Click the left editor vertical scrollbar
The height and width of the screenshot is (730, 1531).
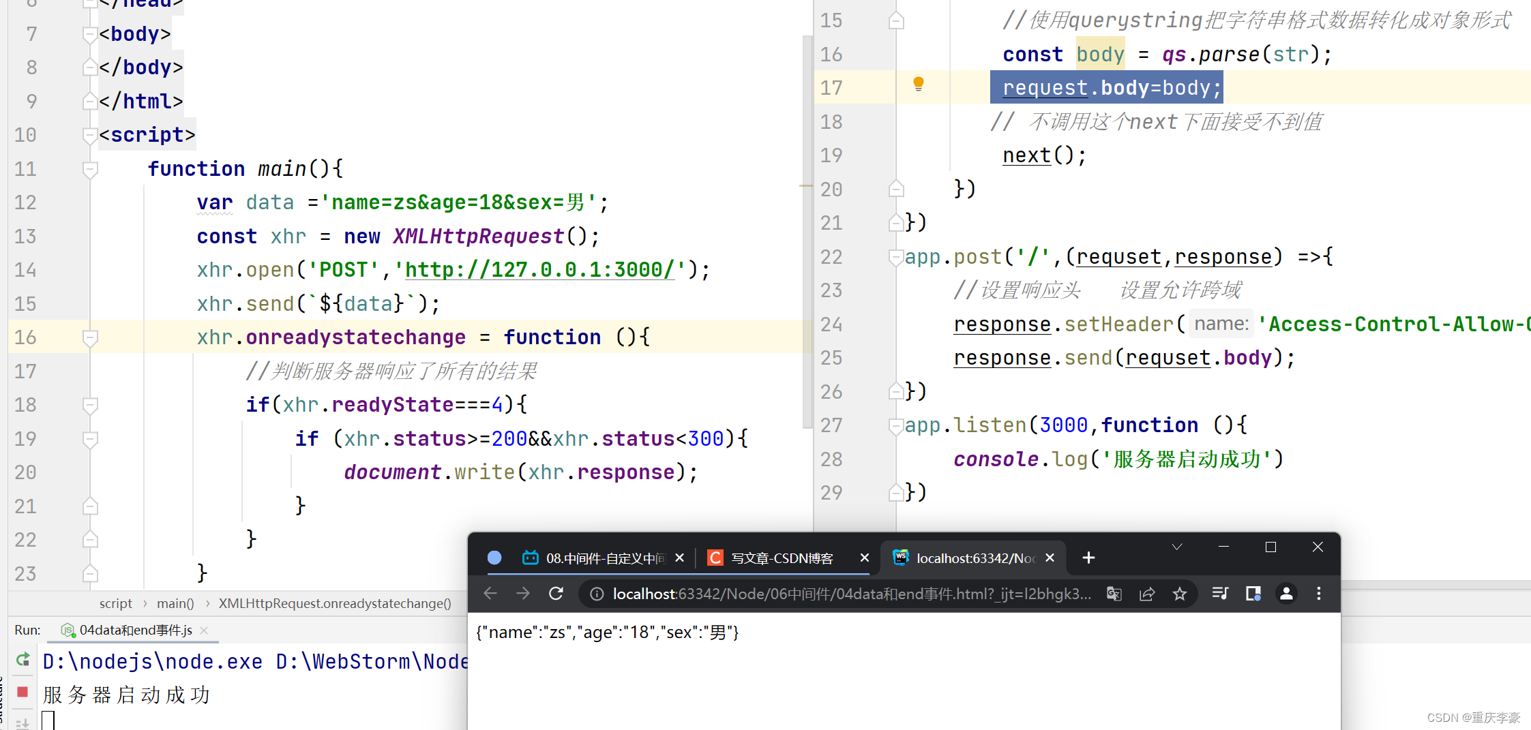click(x=807, y=232)
